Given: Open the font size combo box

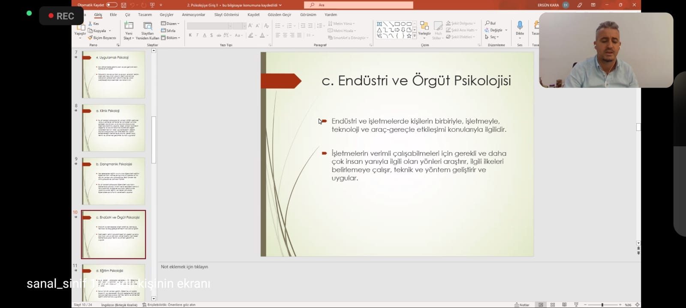Looking at the screenshot, I should click(240, 26).
